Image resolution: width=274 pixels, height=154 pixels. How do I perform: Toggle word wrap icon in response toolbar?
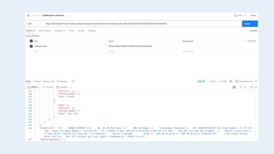coord(234,87)
